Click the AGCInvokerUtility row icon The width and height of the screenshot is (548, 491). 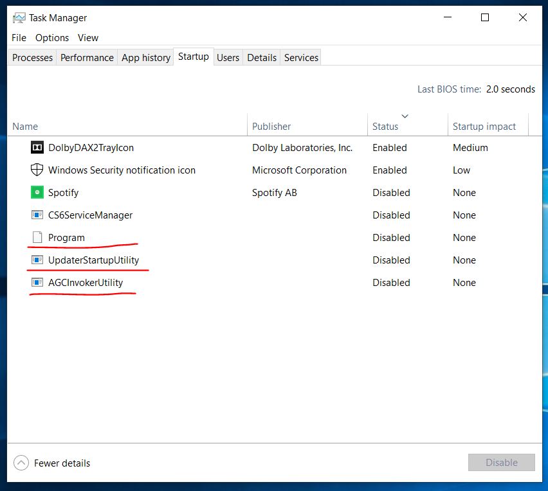coord(37,282)
